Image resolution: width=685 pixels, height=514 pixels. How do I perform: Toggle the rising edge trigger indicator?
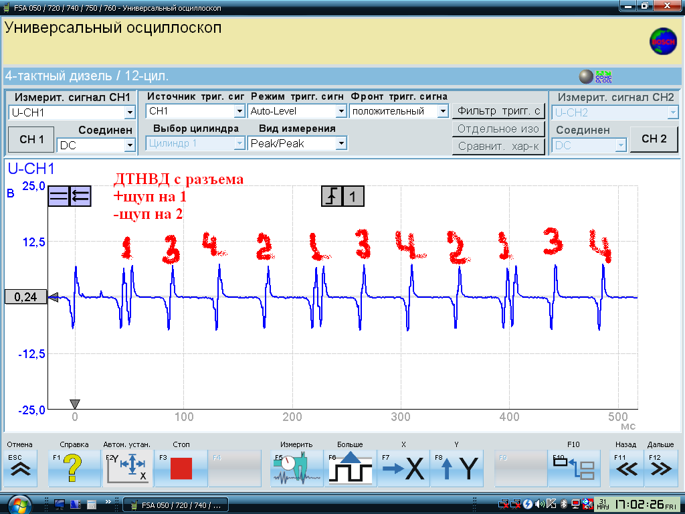click(332, 196)
